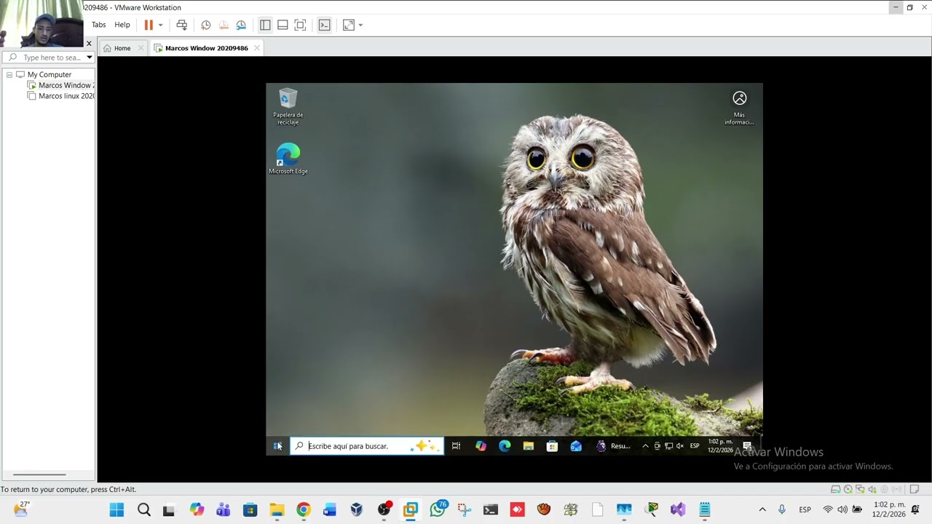The height and width of the screenshot is (524, 932).
Task: Open File Explorer in the guest taskbar
Action: [x=529, y=446]
